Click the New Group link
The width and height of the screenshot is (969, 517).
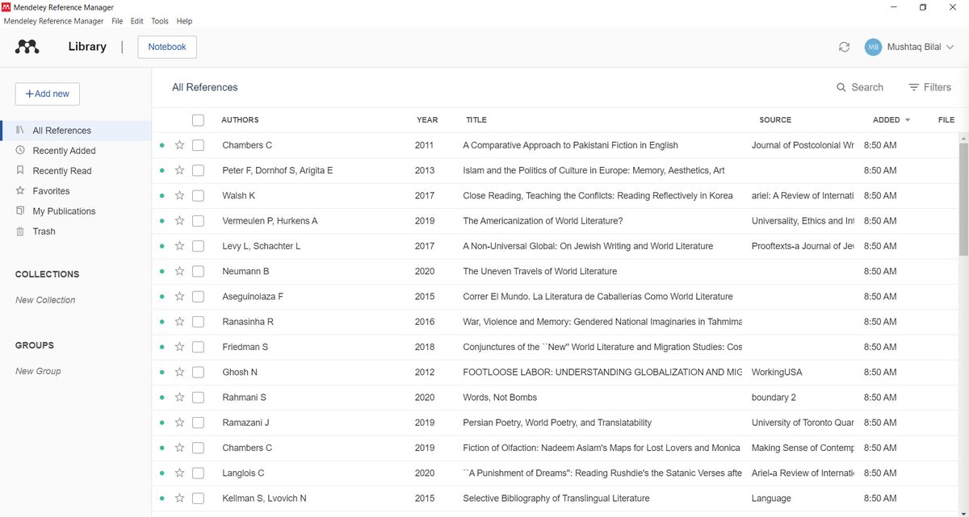coord(38,371)
